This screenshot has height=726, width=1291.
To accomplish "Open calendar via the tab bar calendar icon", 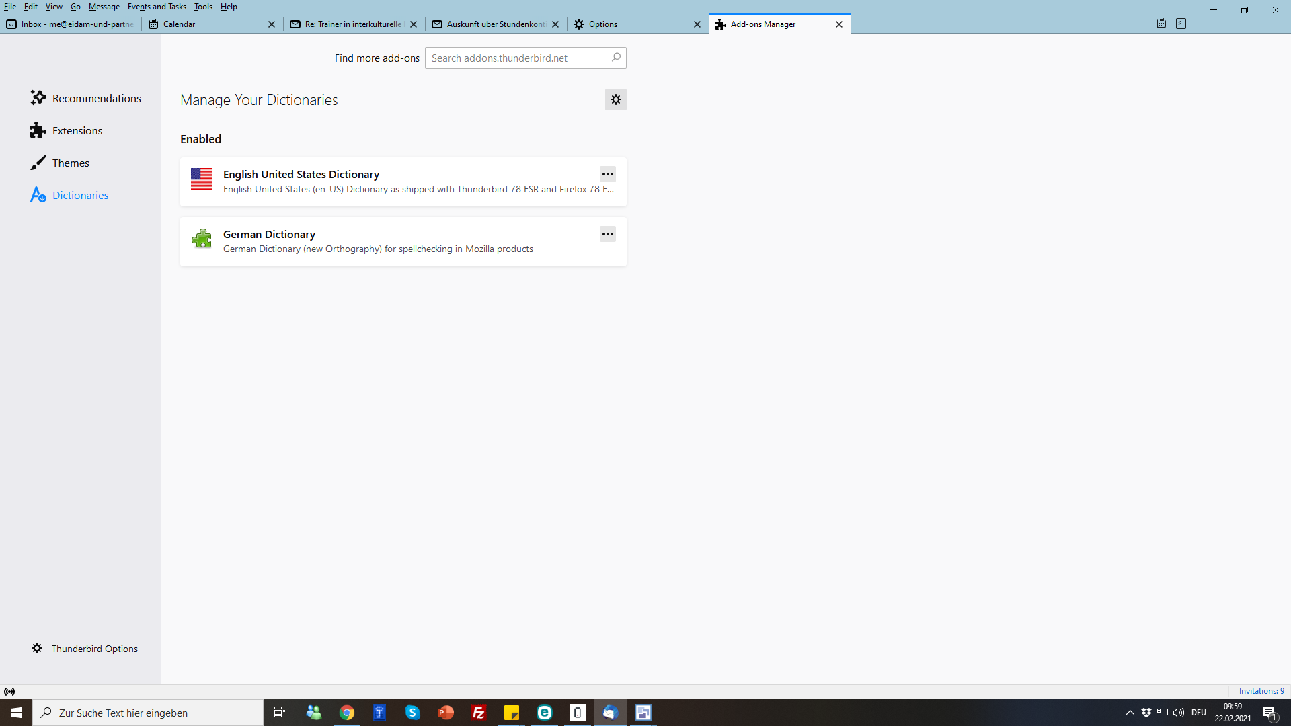I will [1161, 24].
